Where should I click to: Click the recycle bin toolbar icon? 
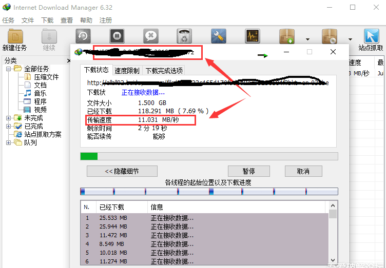pos(184,36)
